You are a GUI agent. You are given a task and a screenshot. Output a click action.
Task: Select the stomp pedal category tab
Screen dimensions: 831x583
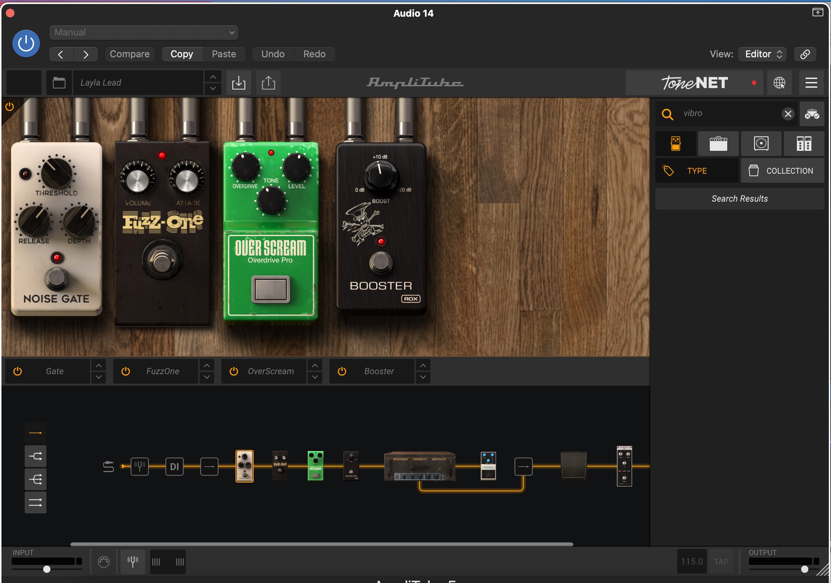point(676,144)
